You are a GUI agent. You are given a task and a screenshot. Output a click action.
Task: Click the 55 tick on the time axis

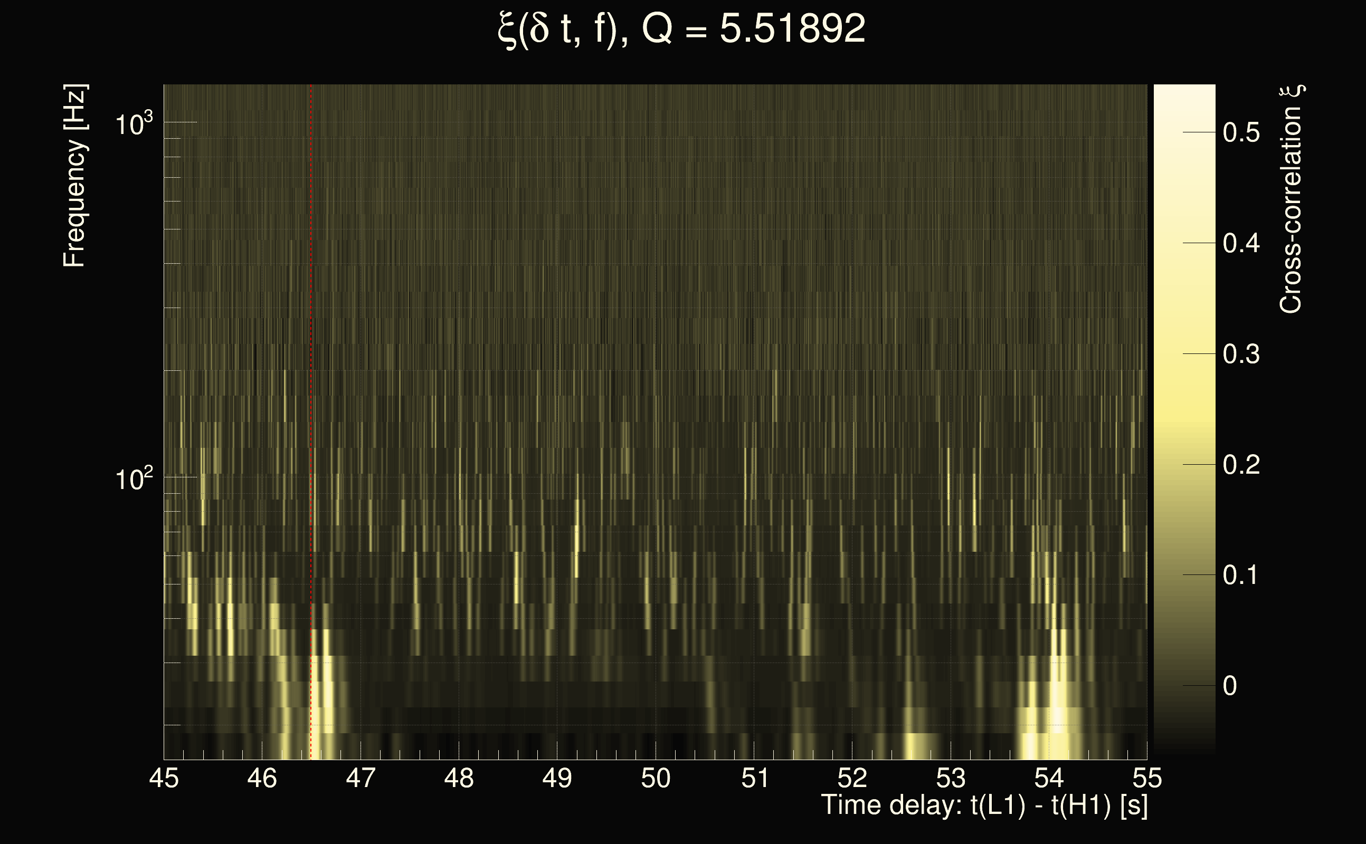1147,778
